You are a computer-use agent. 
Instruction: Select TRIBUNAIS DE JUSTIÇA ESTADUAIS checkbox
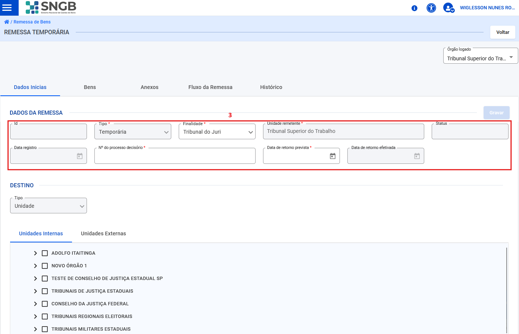click(45, 291)
